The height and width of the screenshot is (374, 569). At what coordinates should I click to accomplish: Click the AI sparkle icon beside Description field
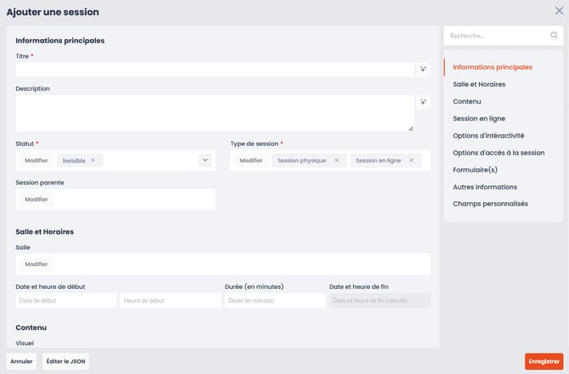(423, 102)
